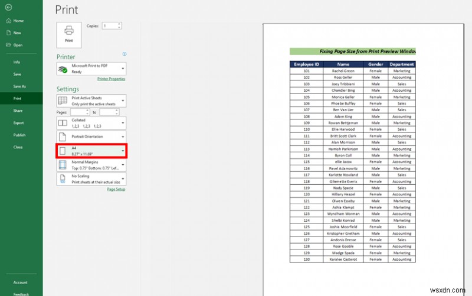Click the Normal Margins icon
The height and width of the screenshot is (296, 472).
[63, 165]
